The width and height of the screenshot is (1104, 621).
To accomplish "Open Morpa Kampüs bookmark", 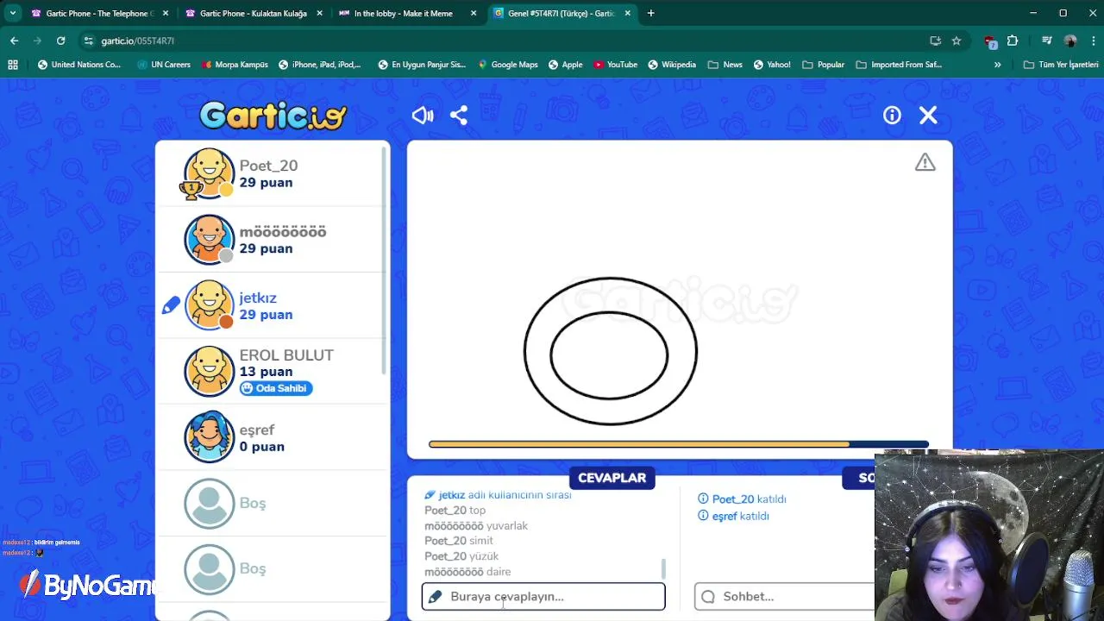I will [235, 65].
